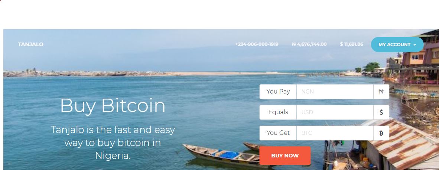Click the Buy Bitcoin heading
The height and width of the screenshot is (170, 439).
(x=113, y=106)
